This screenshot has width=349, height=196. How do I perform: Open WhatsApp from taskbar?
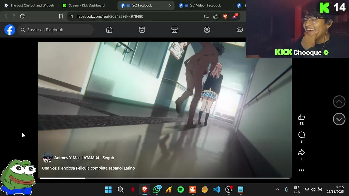click(x=157, y=189)
